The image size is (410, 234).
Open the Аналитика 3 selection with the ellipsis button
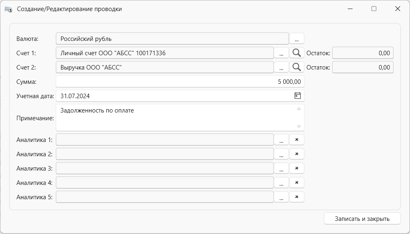coord(281,168)
